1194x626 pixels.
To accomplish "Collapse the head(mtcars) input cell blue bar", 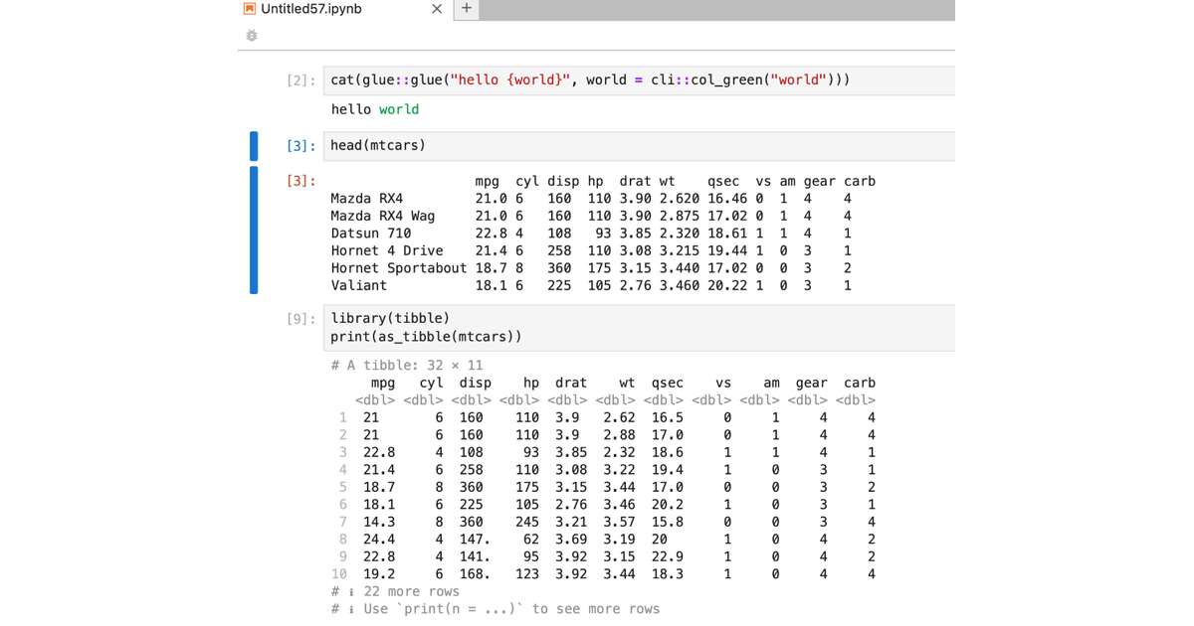I will point(254,146).
